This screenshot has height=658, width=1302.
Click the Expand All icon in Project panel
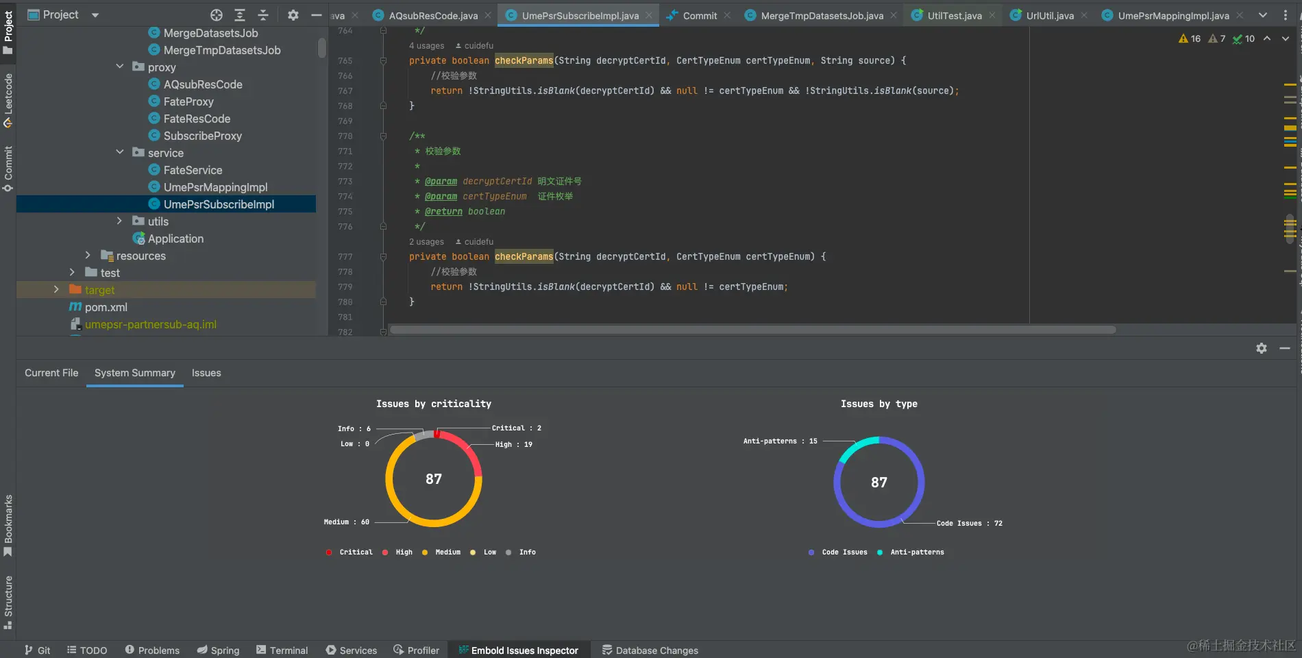coord(240,15)
